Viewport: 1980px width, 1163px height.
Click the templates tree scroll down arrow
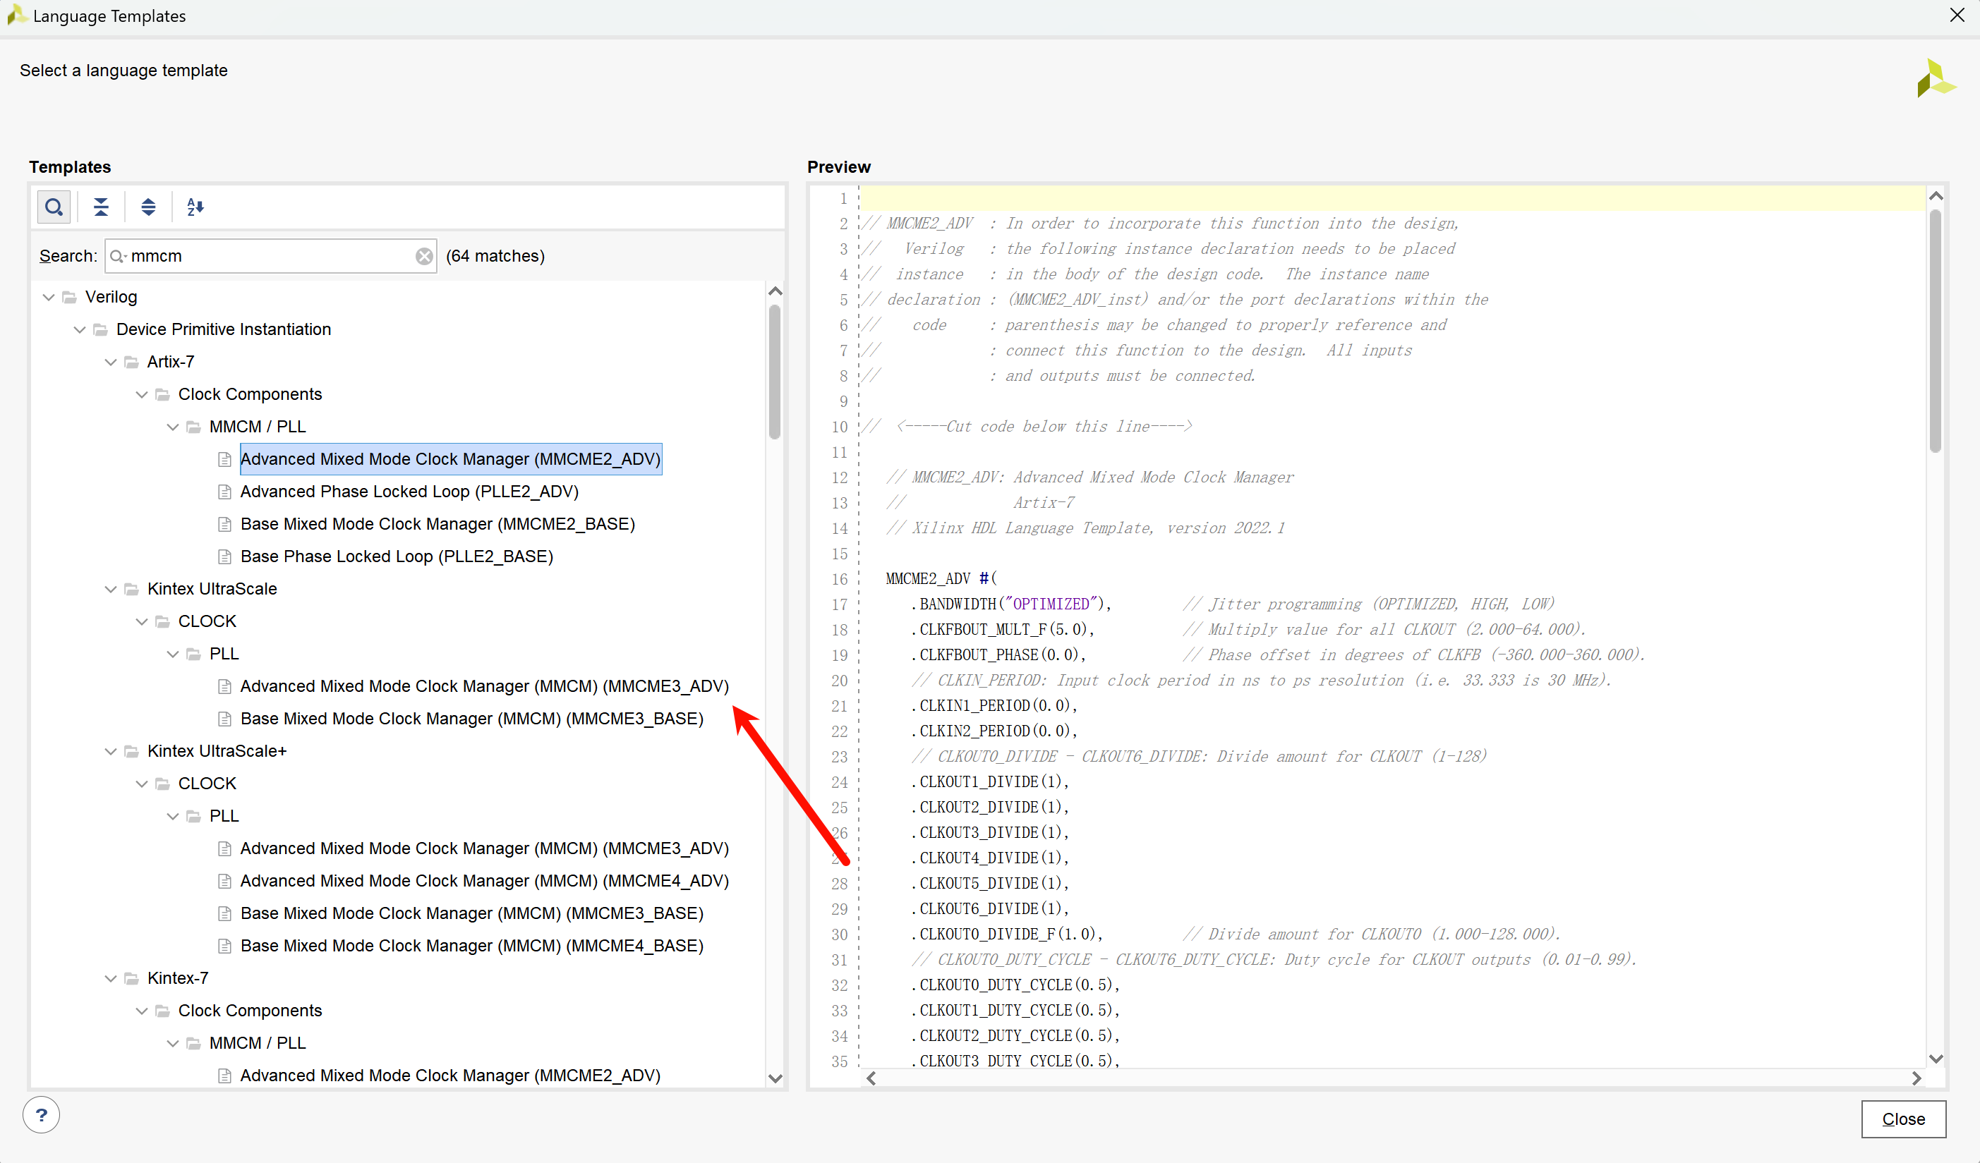pos(775,1078)
